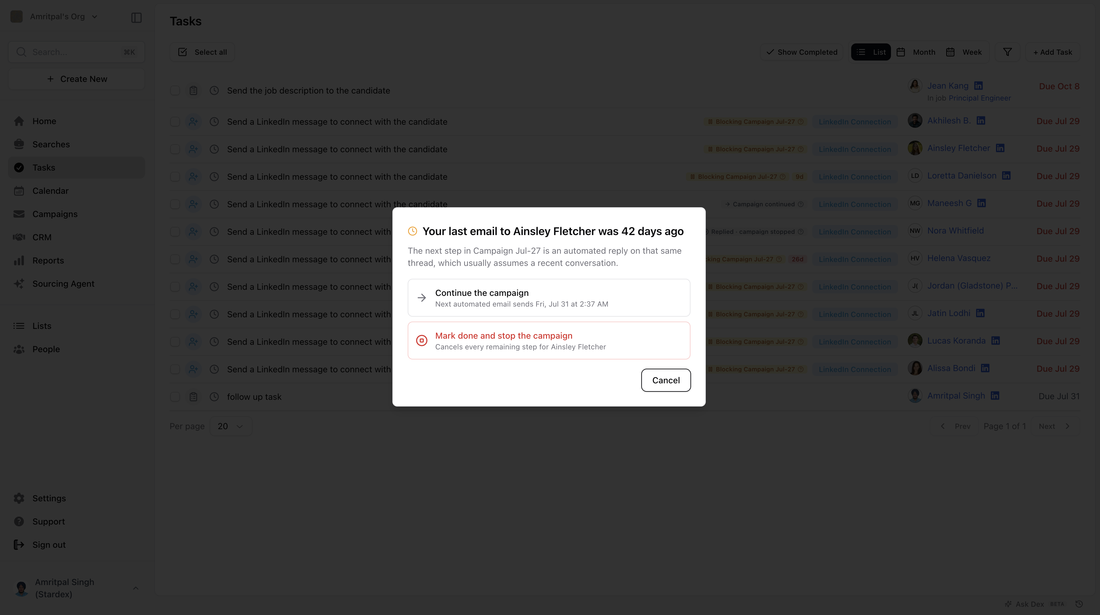Check the Send the job description task checkbox

coord(175,90)
